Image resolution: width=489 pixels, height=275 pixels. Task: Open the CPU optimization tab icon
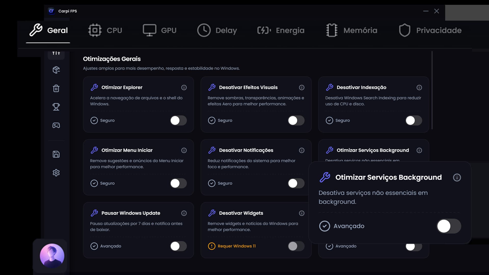click(95, 30)
